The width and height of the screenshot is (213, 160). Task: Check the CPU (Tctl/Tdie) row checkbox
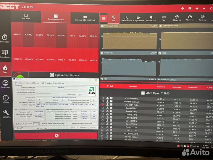click(x=103, y=98)
